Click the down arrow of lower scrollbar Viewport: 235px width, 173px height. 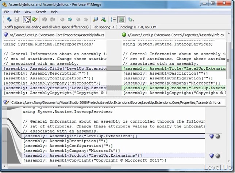point(228,161)
